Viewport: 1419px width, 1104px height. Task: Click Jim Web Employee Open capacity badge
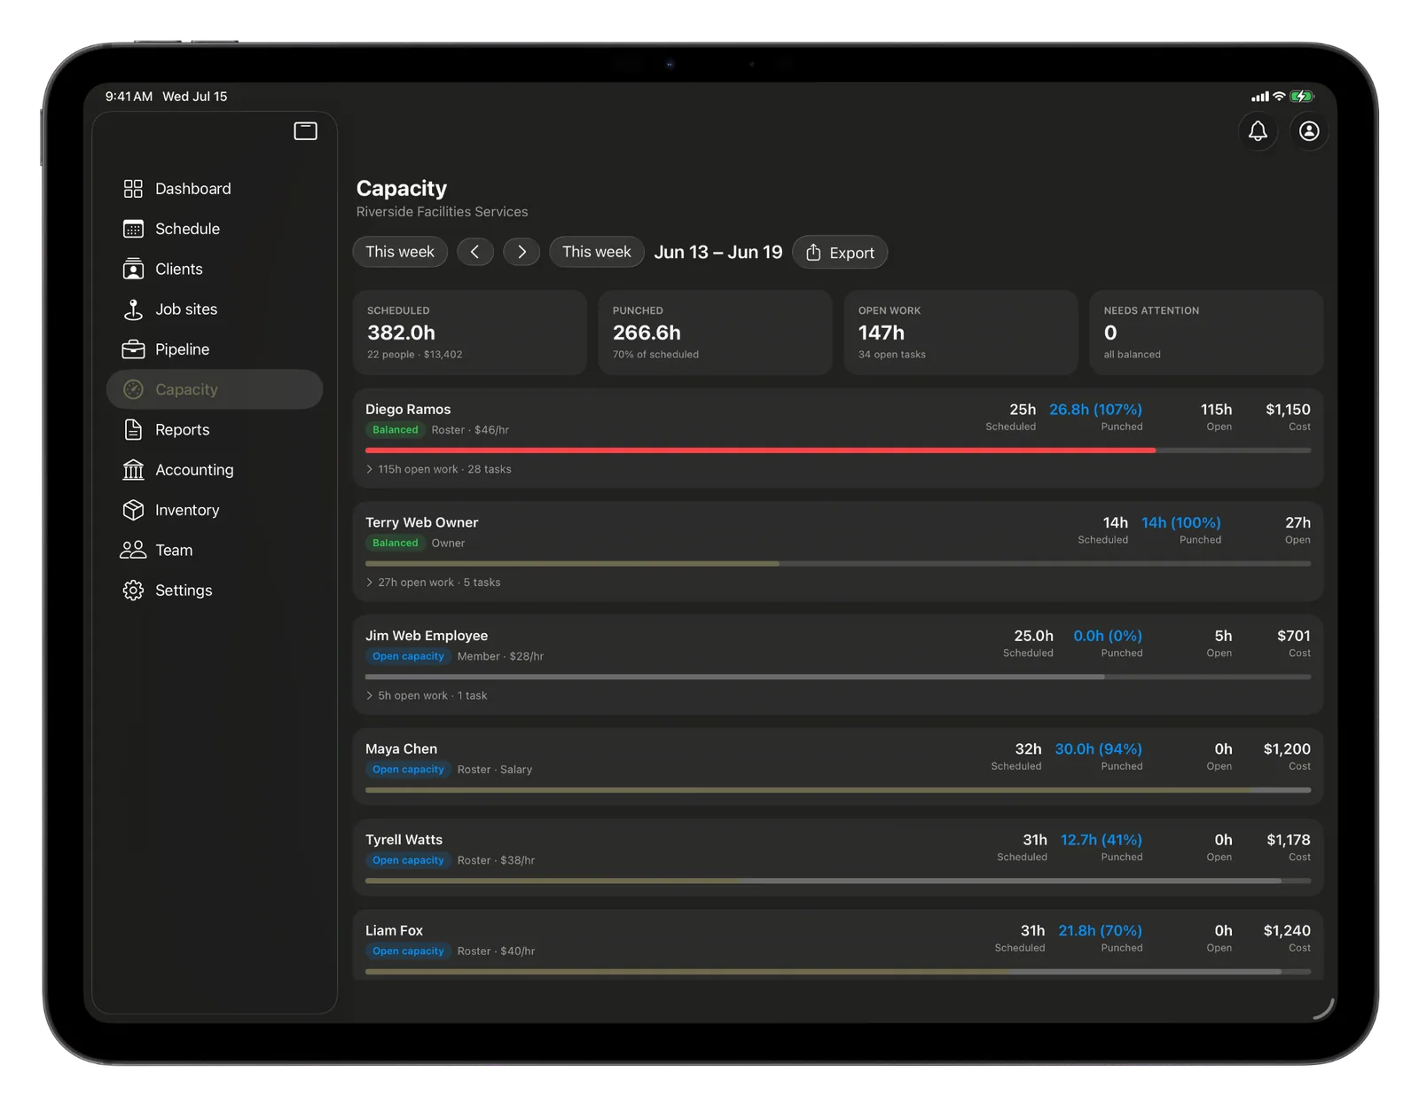point(408,657)
